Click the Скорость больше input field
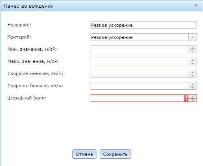Image resolution: width=203 pixels, height=166 pixels. point(139,86)
